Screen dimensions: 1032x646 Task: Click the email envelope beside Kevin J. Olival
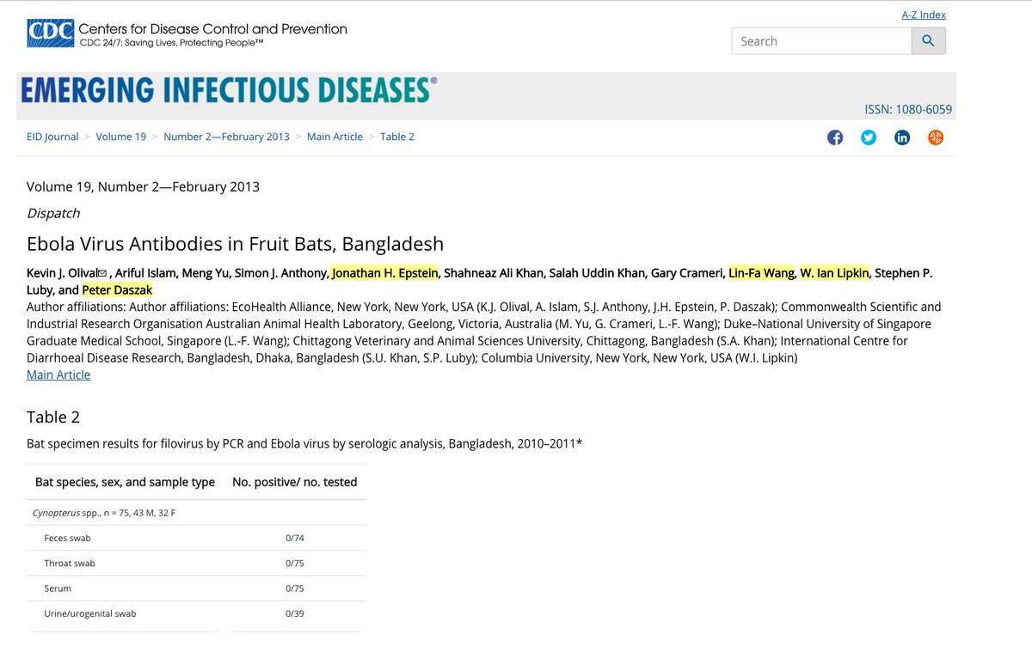pyautogui.click(x=102, y=273)
